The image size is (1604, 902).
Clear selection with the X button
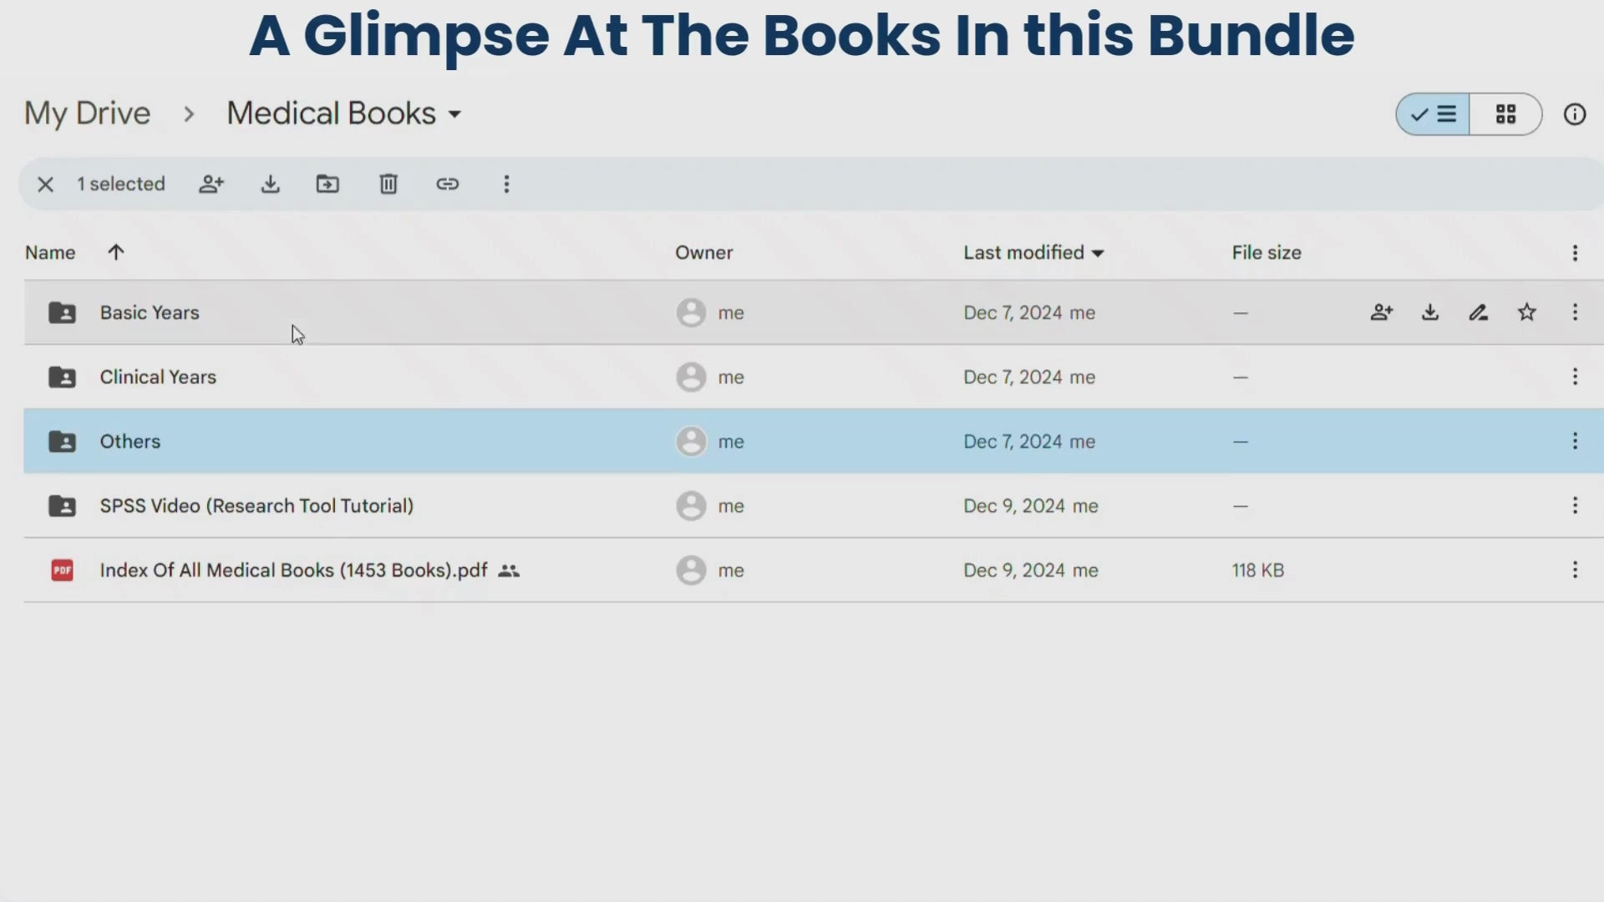point(46,184)
